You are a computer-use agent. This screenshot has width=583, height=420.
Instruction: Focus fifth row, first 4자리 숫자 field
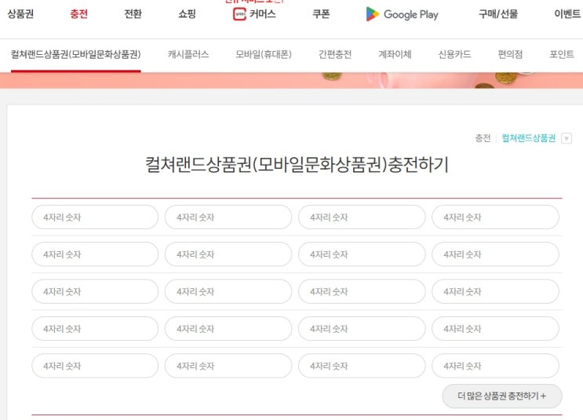pos(95,366)
